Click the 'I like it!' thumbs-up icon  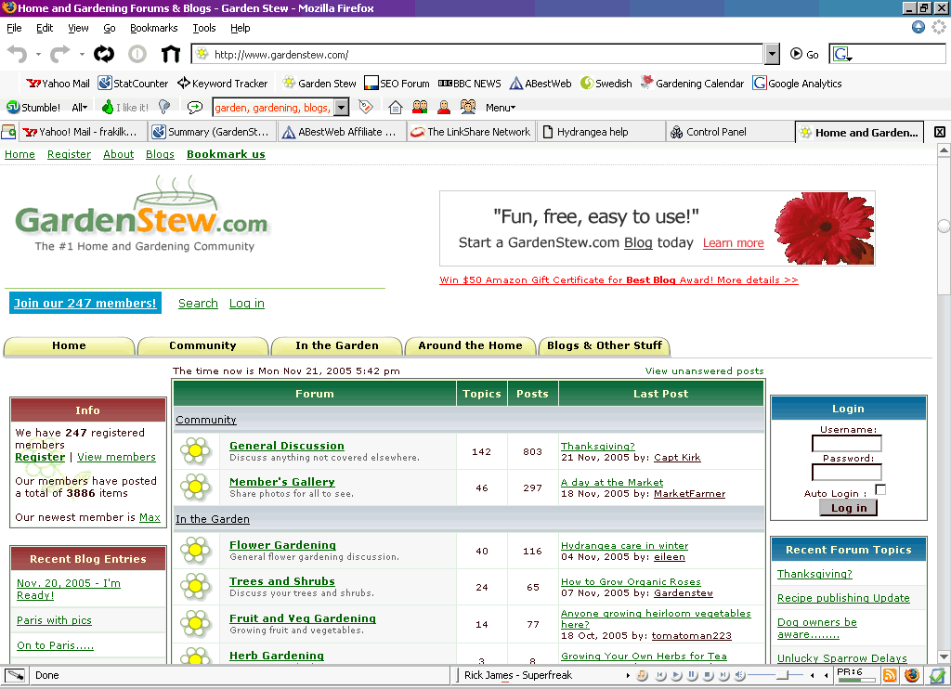point(108,108)
